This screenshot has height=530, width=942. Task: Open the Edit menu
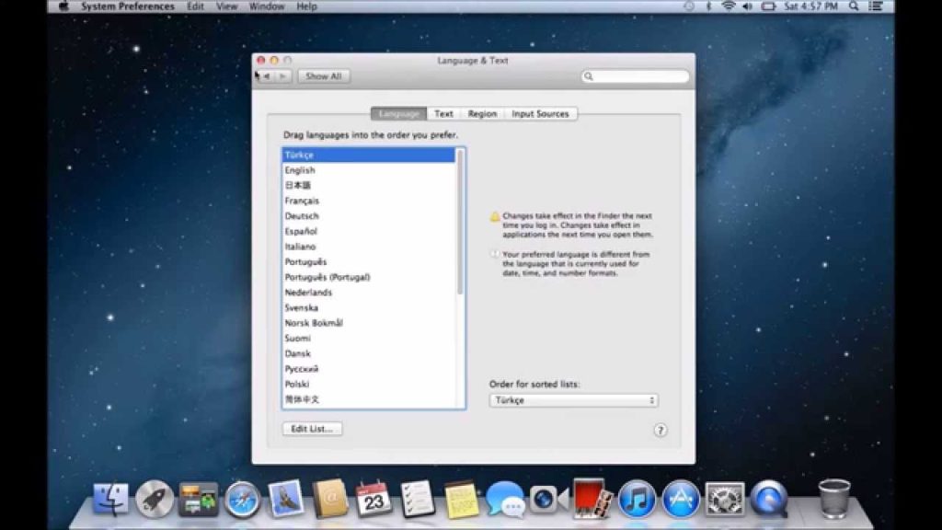tap(195, 6)
